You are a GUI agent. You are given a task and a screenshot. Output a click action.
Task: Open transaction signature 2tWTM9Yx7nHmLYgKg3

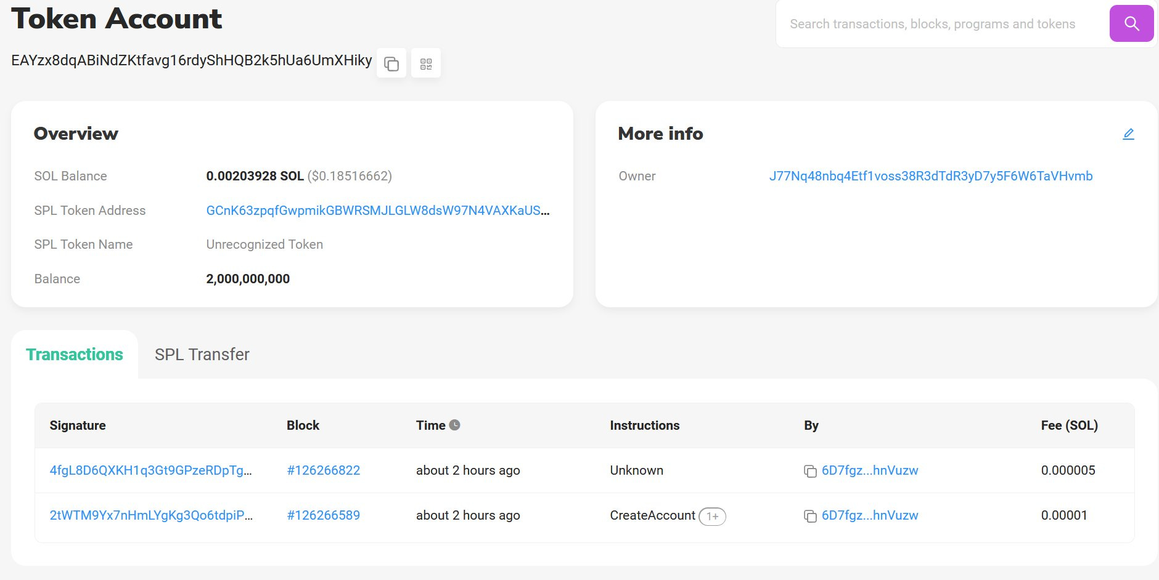click(151, 515)
